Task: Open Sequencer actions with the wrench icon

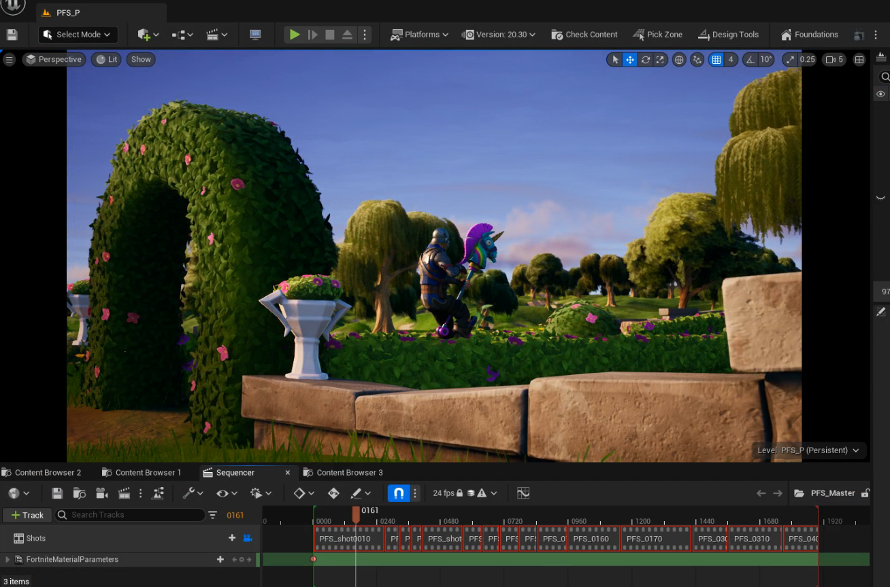Action: (188, 493)
